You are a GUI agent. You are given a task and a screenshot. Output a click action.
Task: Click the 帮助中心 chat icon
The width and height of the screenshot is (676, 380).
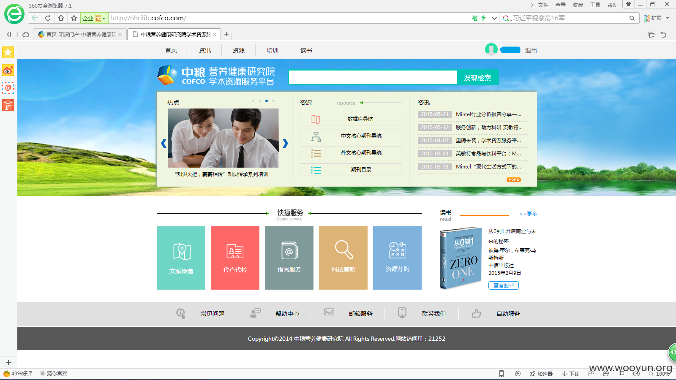pos(255,313)
